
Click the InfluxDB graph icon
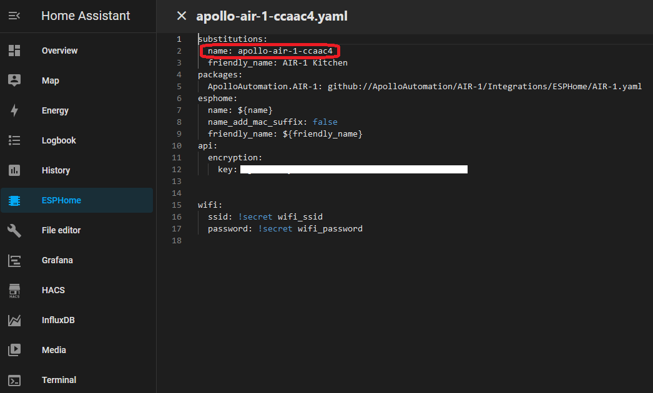[14, 320]
